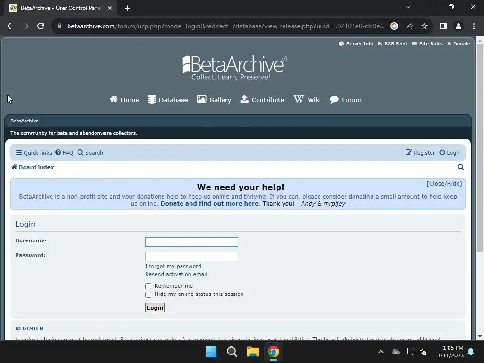The image size is (484, 363).
Task: Expand the Quick links menu
Action: [34, 153]
